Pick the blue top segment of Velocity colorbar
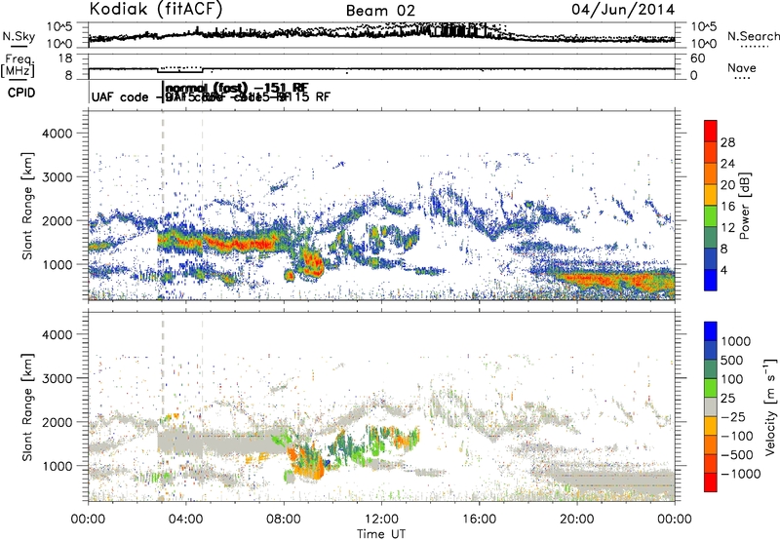Screen dimensions: 780x540 coord(711,331)
